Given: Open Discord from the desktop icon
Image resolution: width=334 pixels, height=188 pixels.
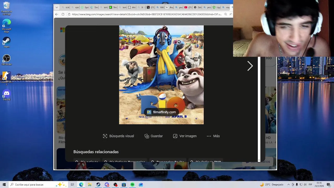Looking at the screenshot, I should [7, 95].
